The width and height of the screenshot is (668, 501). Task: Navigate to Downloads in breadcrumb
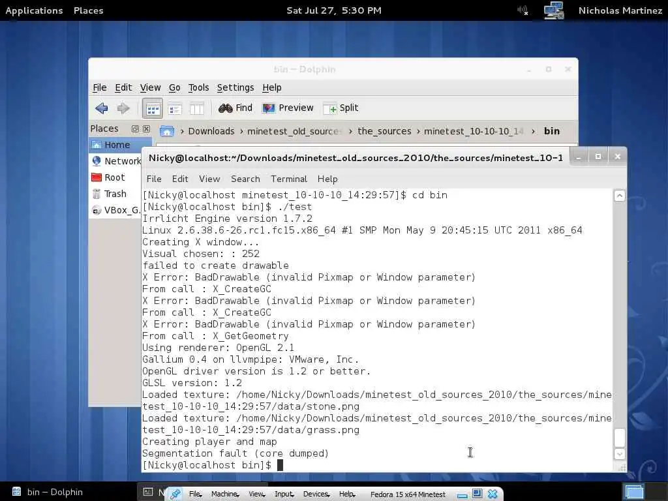point(211,131)
